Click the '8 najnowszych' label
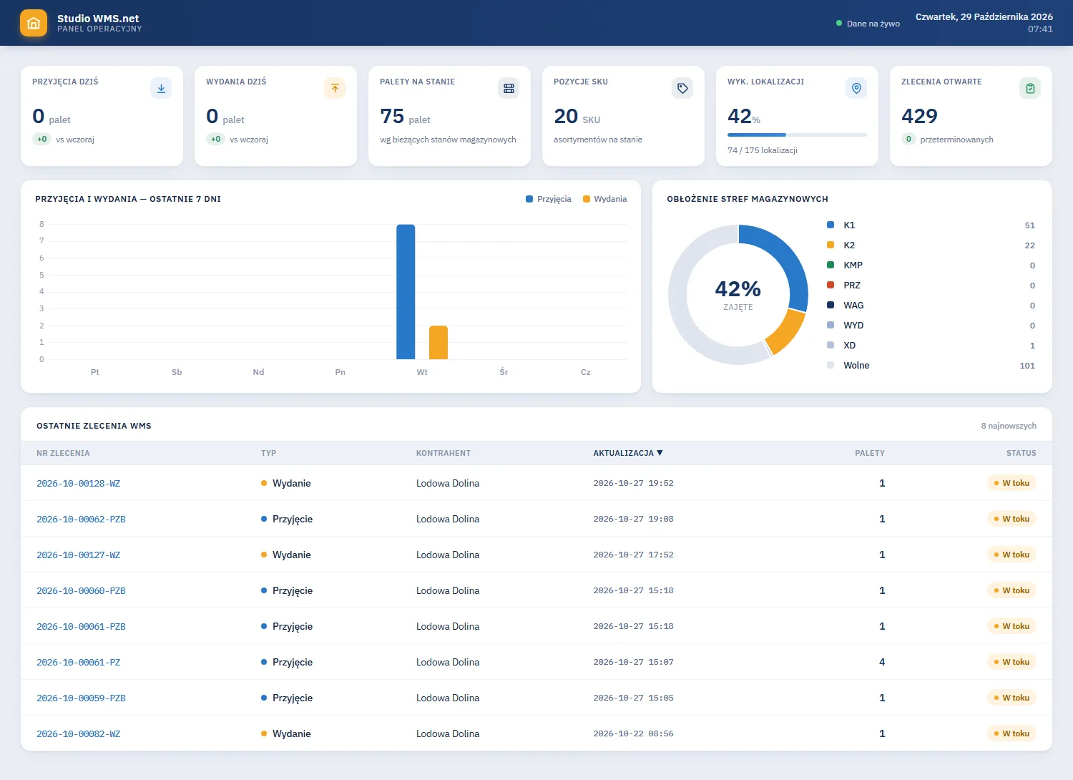 [1009, 426]
